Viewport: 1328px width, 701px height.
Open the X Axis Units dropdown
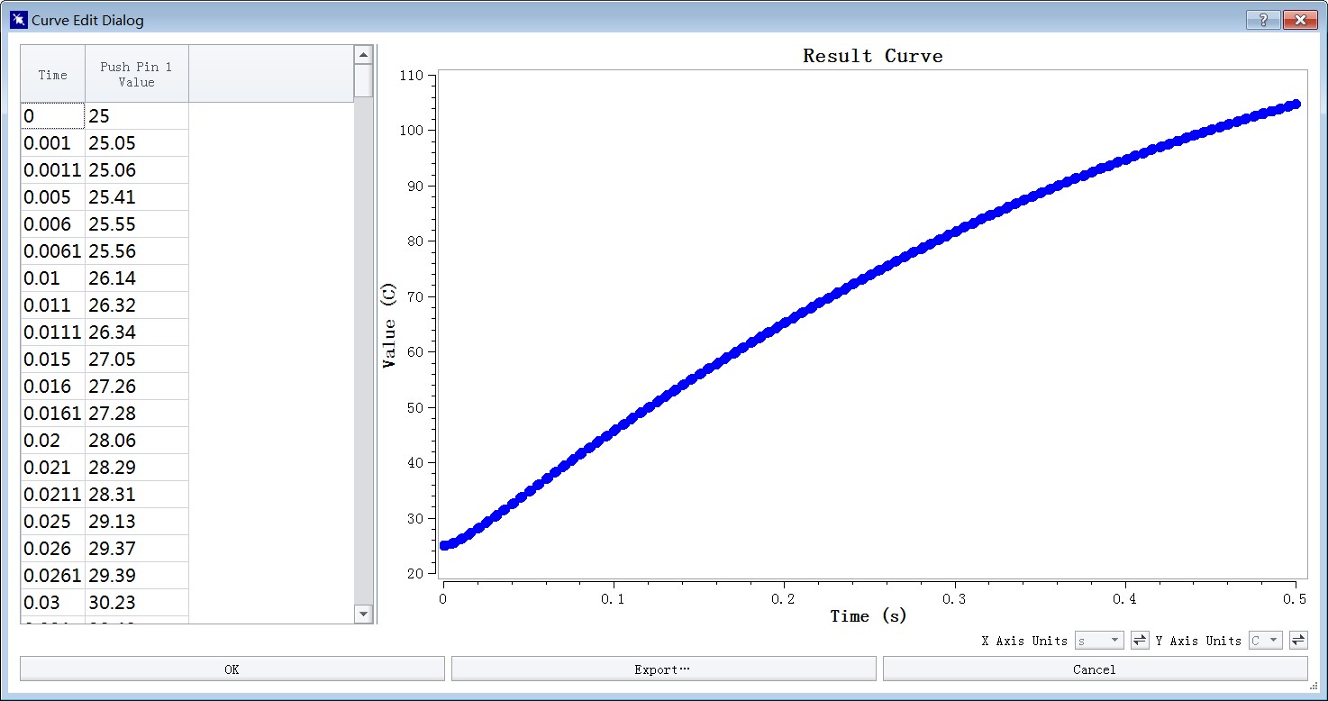1099,640
